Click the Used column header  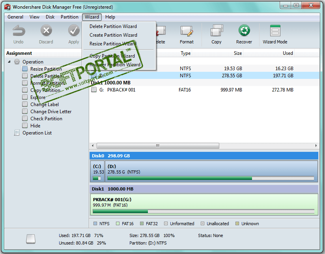tap(288, 53)
